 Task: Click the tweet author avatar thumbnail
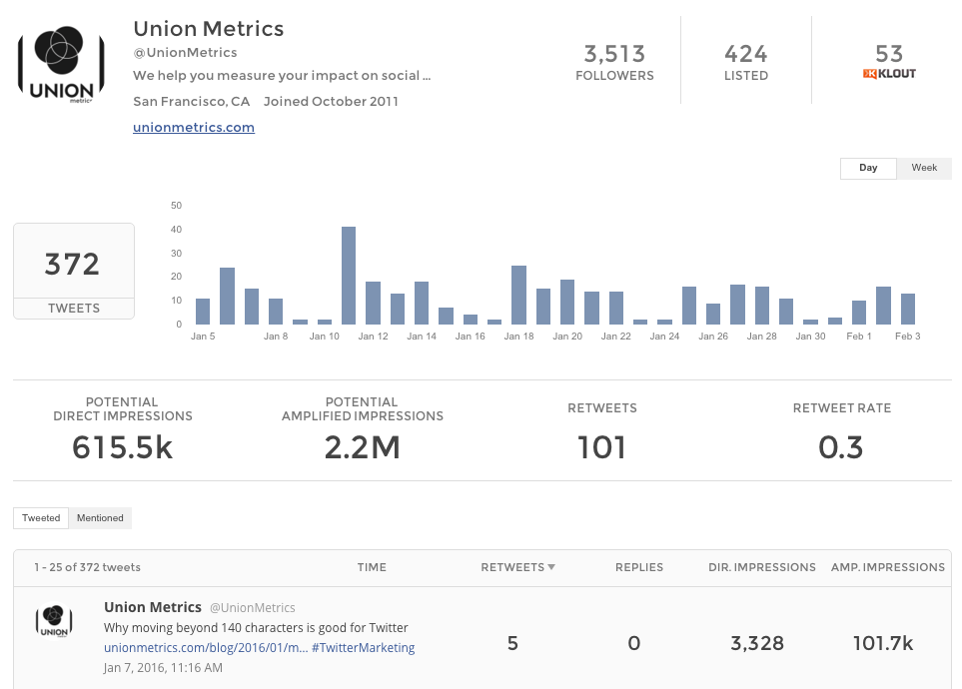(53, 621)
